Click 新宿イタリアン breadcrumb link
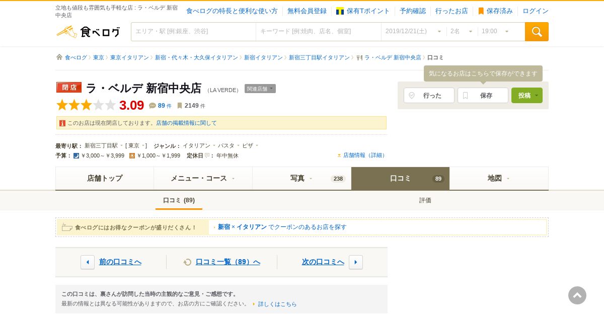 click(263, 57)
